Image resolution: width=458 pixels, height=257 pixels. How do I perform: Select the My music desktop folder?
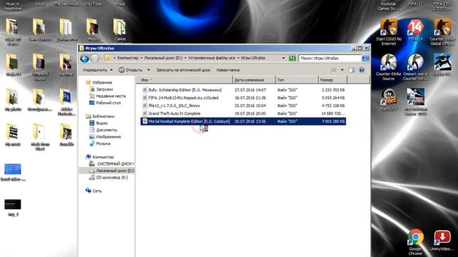[x=13, y=135]
